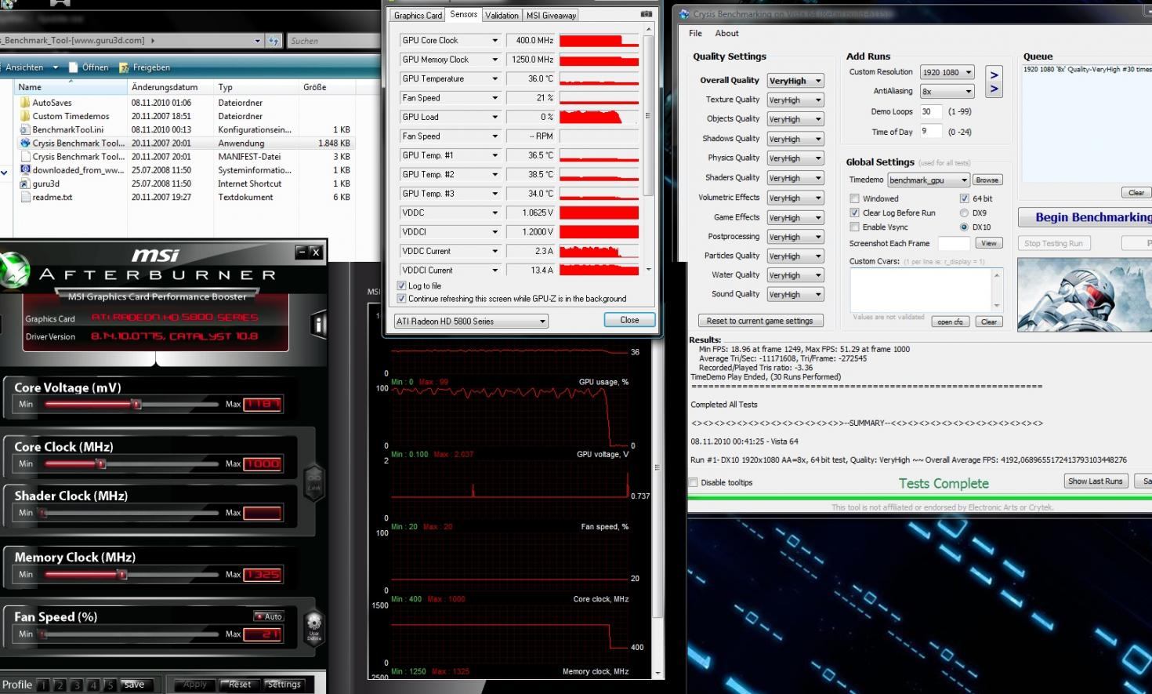Toggle Continue refreshing in background checkbox

tap(402, 299)
